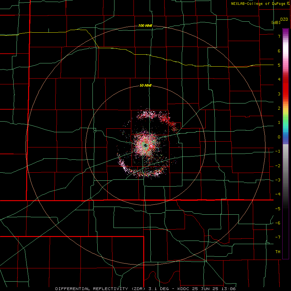
Task: Click the 3 tick label on color scale
Action: pos(279,94)
